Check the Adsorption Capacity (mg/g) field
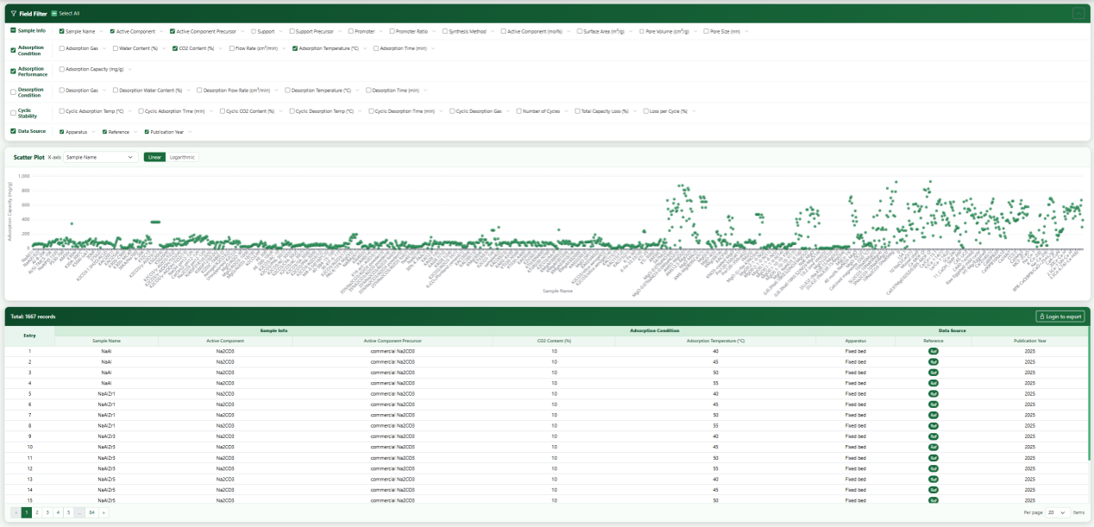1094x527 pixels. pyautogui.click(x=62, y=69)
